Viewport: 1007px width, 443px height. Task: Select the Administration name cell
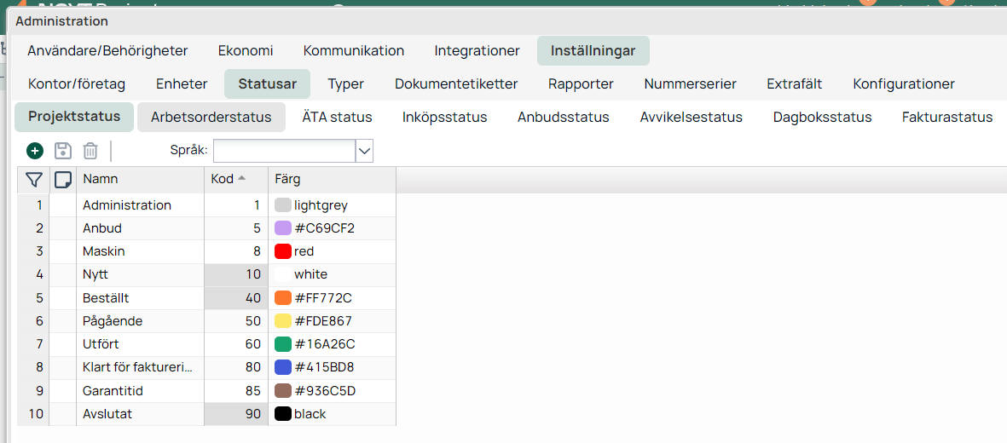point(140,205)
